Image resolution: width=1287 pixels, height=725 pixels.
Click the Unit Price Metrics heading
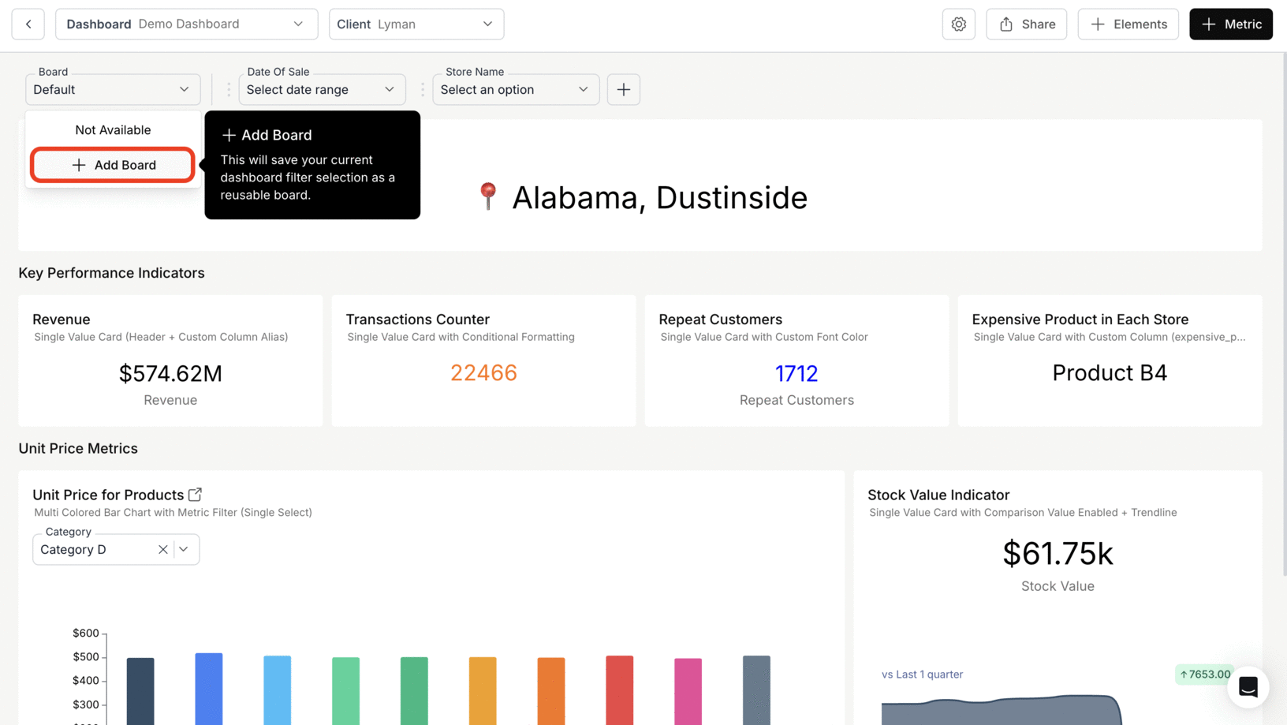[x=78, y=449]
